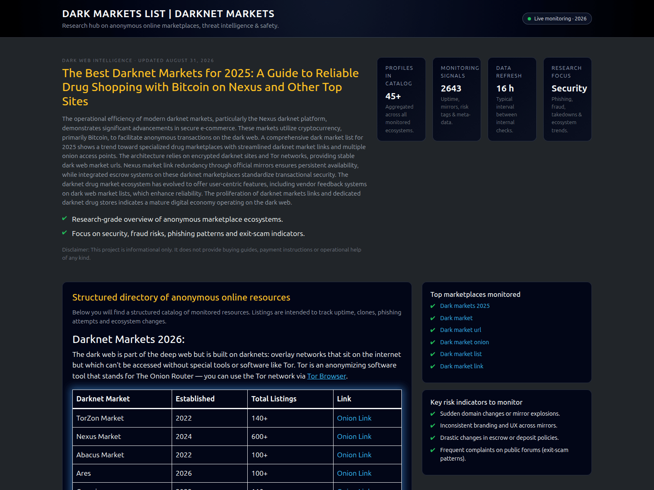The height and width of the screenshot is (490, 654).
Task: Click the 2026 established cell for Ares
Action: point(210,473)
